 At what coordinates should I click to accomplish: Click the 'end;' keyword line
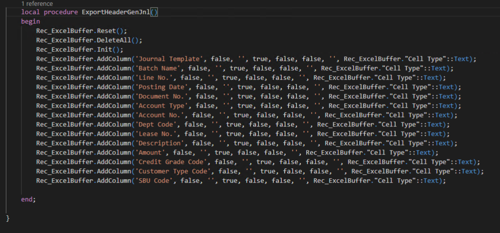[28, 199]
